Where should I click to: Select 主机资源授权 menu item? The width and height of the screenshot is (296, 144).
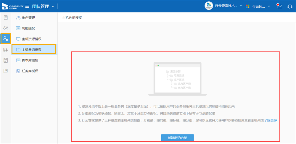click(31, 39)
